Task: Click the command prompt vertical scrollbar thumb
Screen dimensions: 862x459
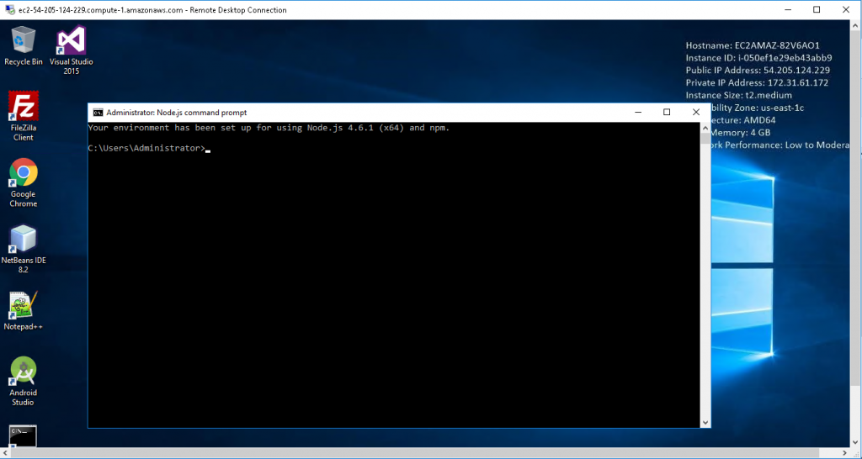Action: tap(705, 140)
